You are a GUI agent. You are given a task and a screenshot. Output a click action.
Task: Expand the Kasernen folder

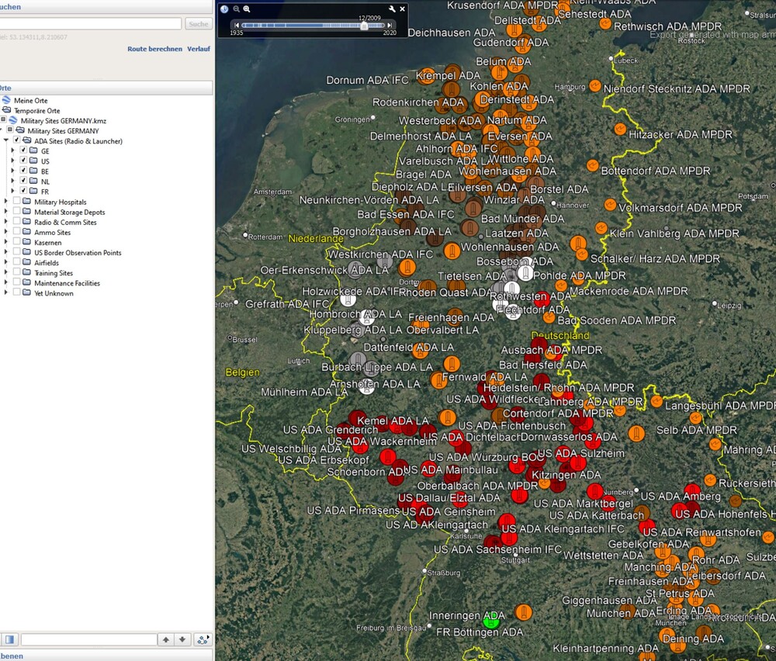6,243
